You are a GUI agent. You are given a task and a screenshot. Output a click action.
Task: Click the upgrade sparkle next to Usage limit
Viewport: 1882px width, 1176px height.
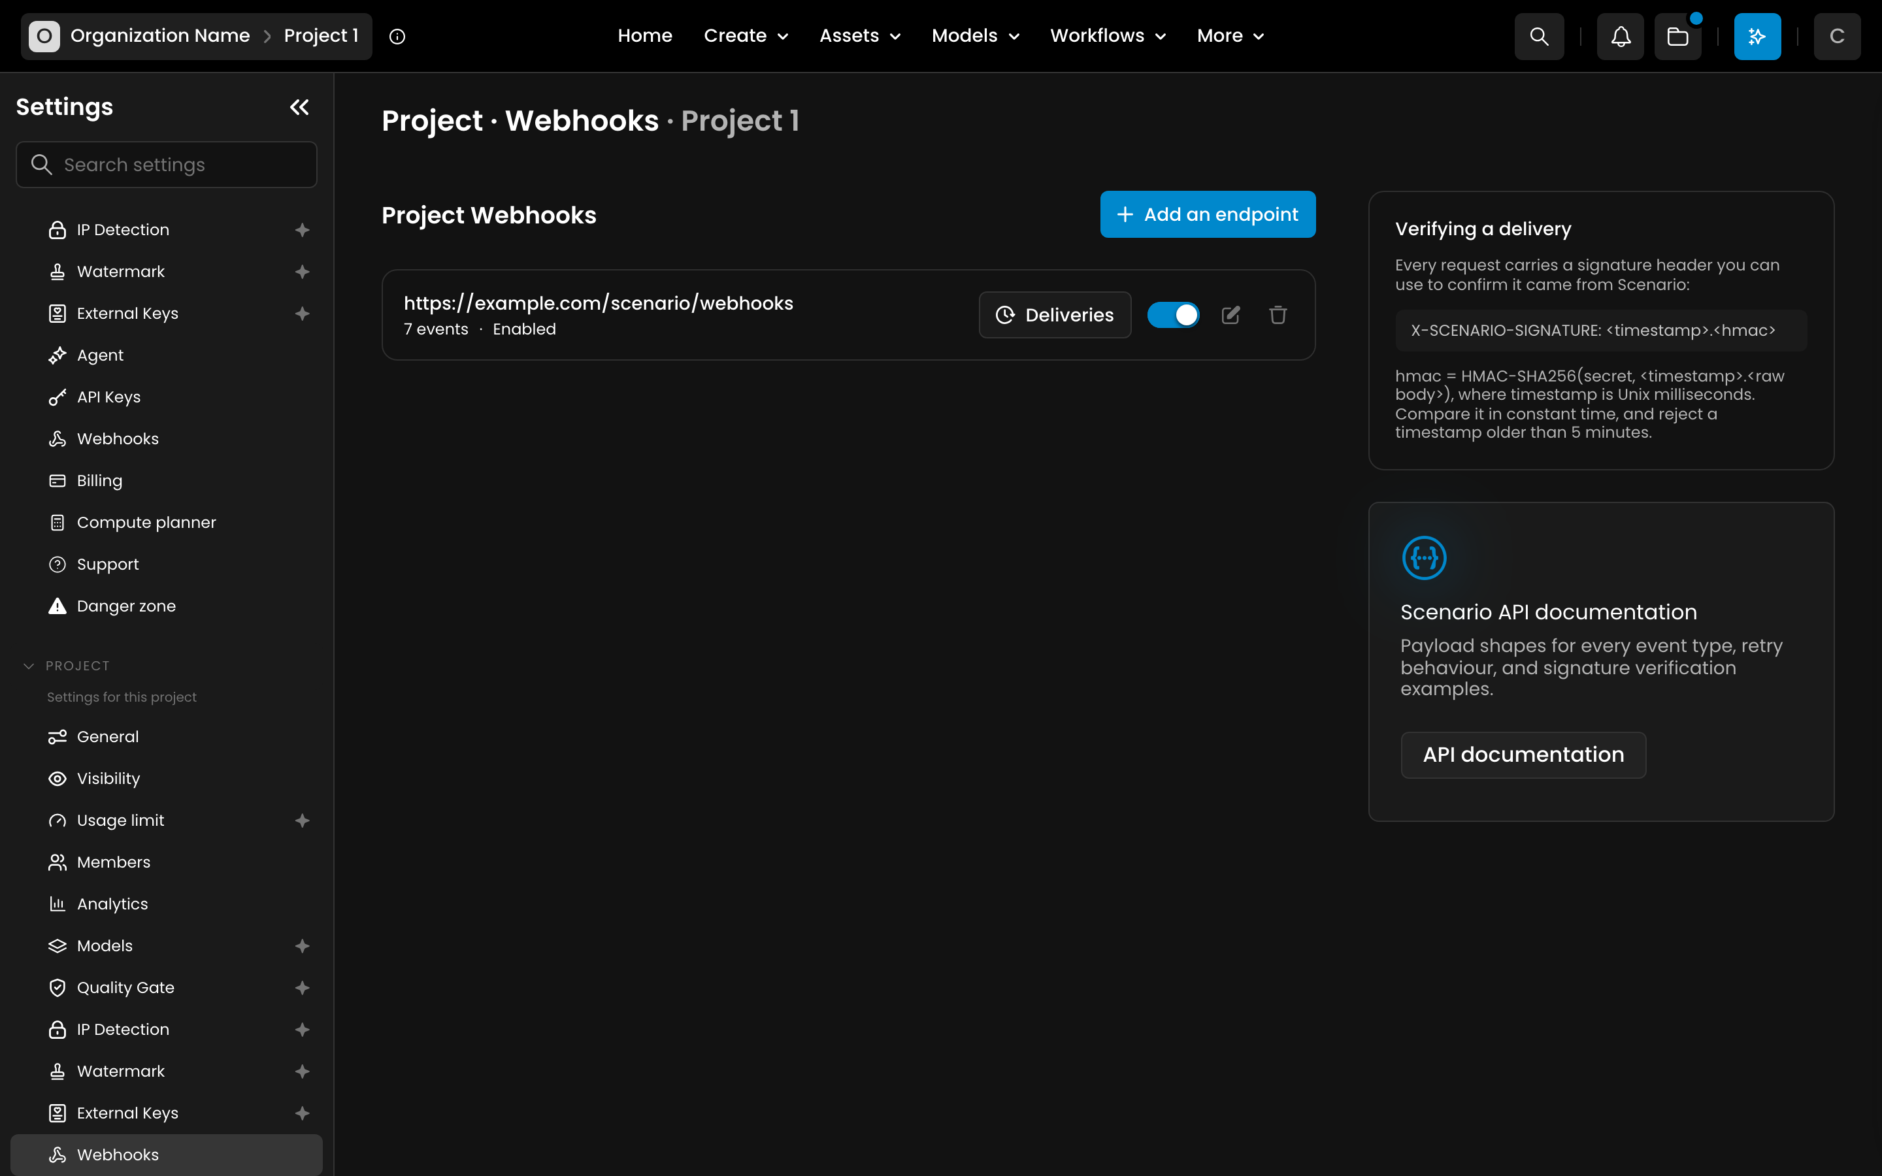tap(303, 821)
